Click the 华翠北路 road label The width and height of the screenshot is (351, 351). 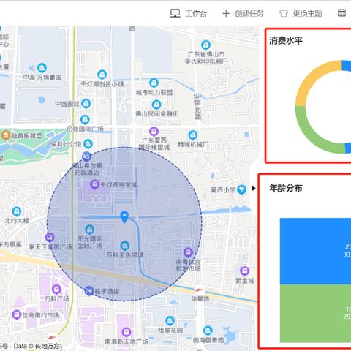[x=197, y=107]
